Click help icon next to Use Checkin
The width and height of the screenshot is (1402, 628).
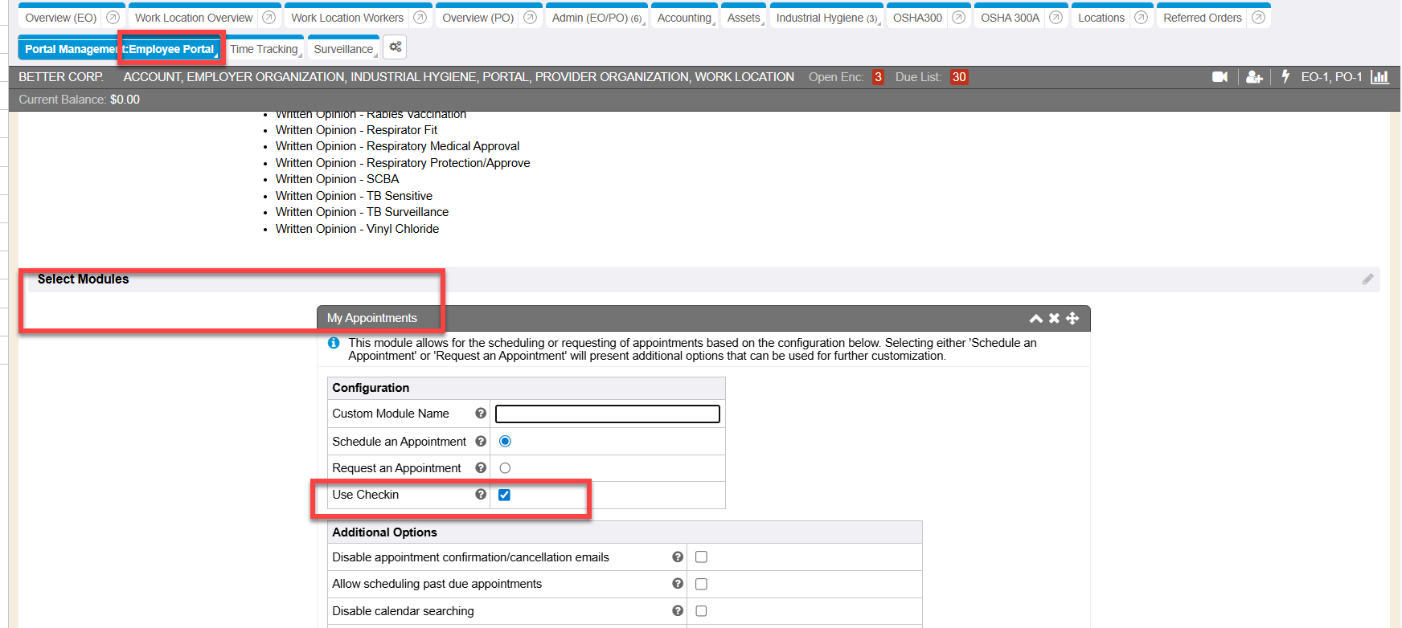(x=481, y=495)
